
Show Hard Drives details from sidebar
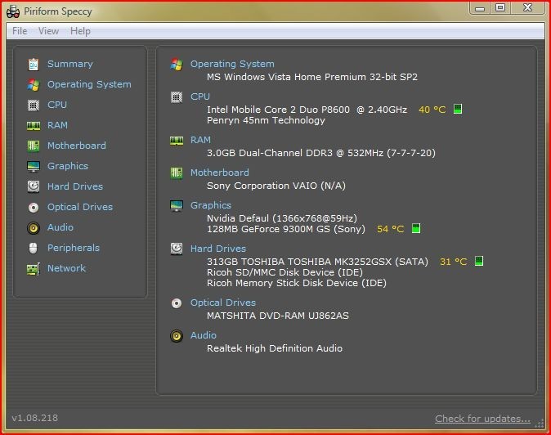75,186
